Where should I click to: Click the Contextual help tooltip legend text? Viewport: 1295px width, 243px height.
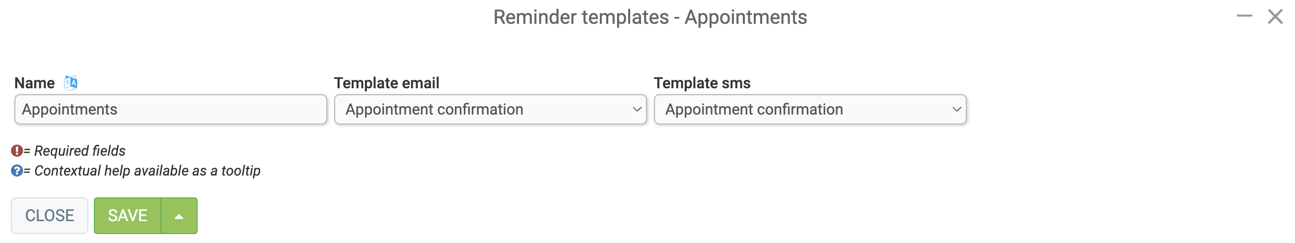coord(147,171)
